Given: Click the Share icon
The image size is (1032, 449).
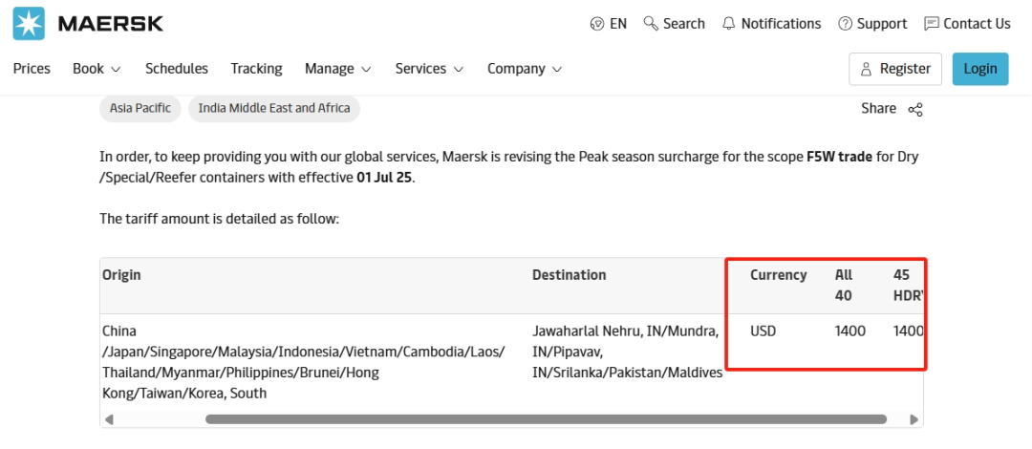Looking at the screenshot, I should click(x=915, y=109).
